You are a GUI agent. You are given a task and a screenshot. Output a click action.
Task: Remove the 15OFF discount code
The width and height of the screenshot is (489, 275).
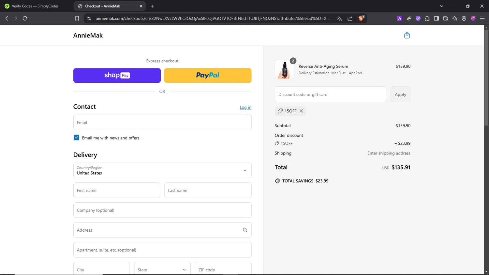tap(302, 111)
